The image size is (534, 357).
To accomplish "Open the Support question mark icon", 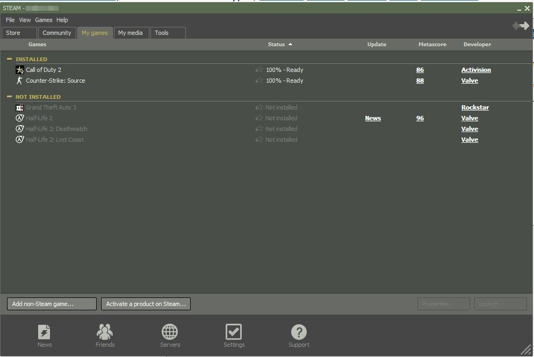I will pyautogui.click(x=299, y=332).
